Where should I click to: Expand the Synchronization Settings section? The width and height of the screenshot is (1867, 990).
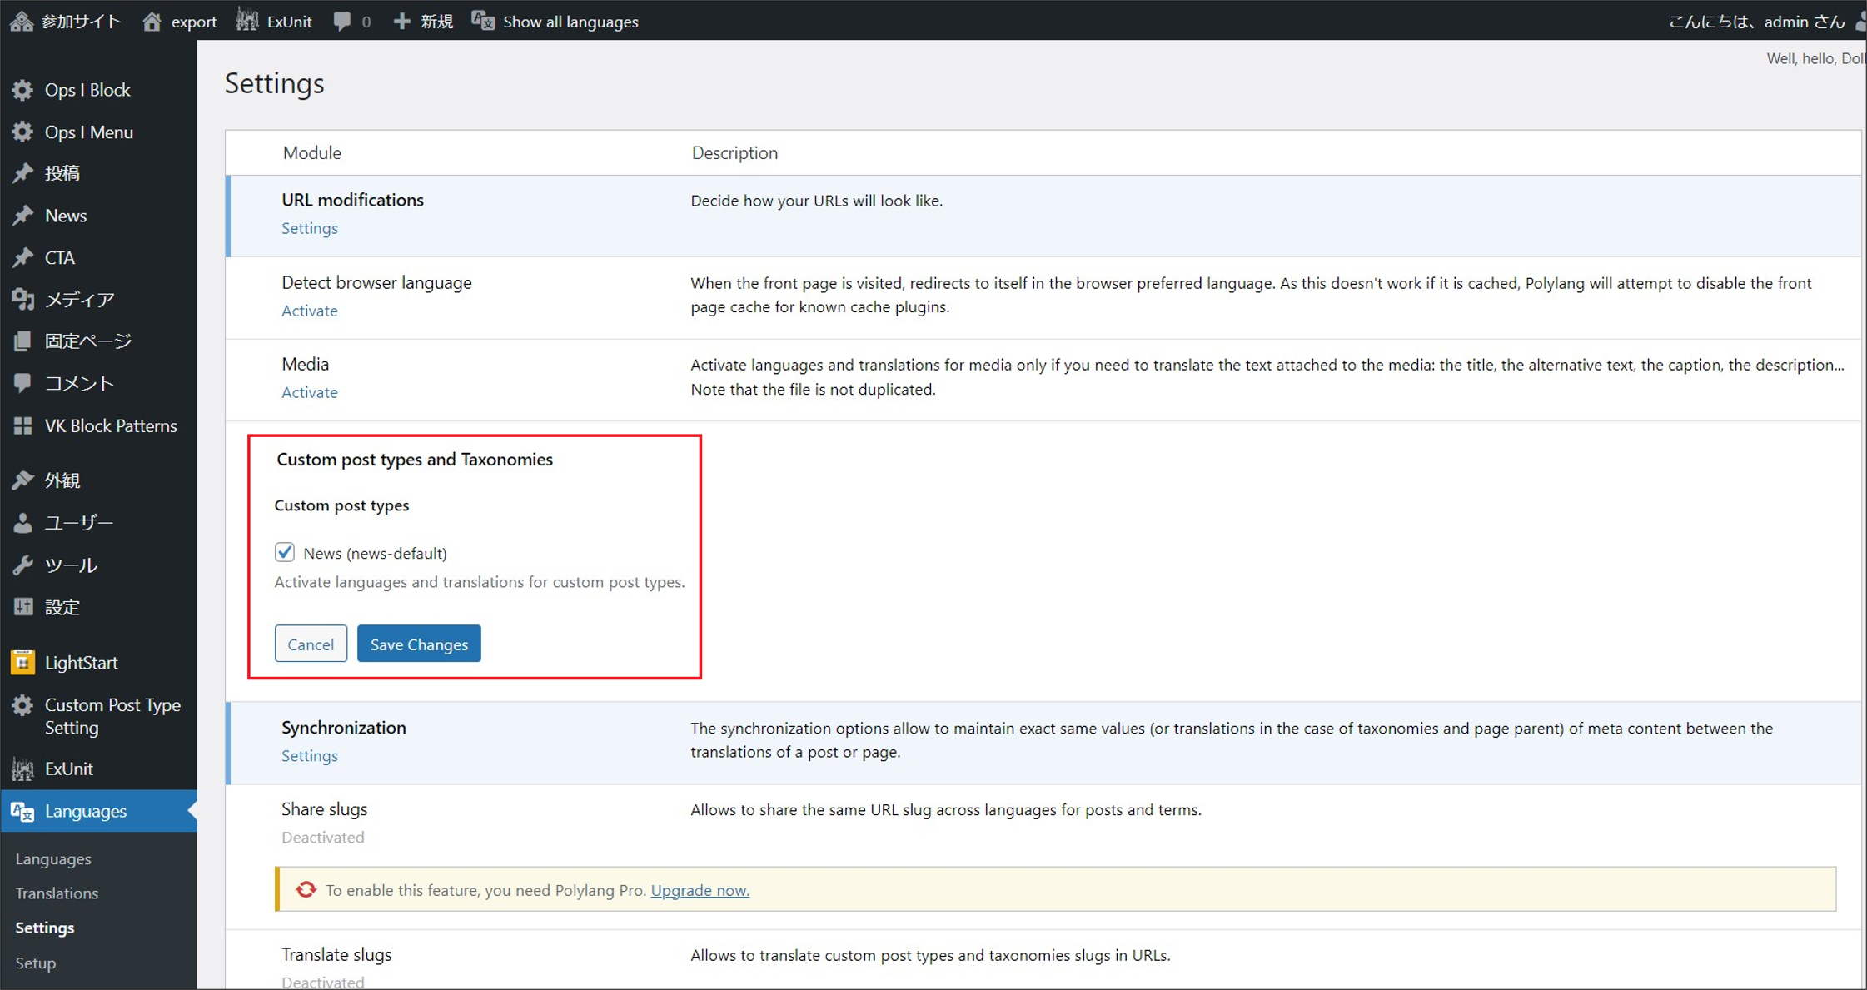tap(309, 756)
